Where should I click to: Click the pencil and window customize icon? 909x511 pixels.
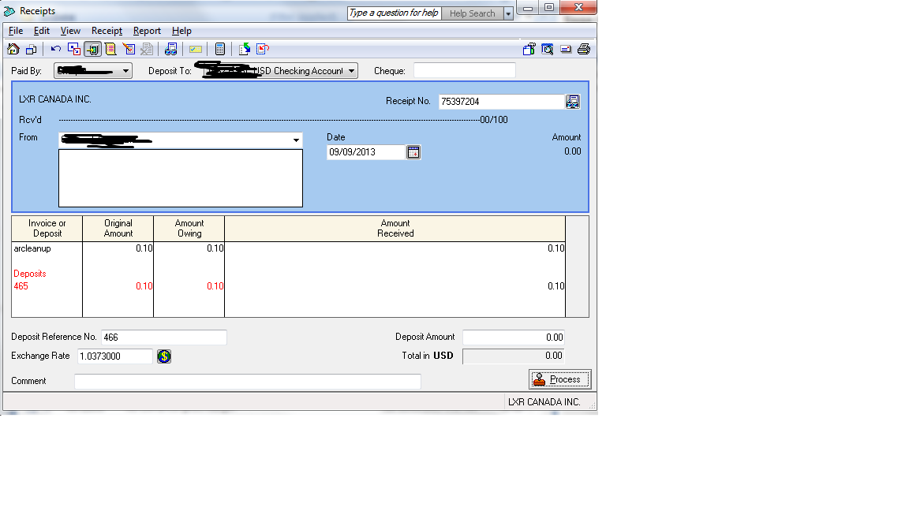pyautogui.click(x=129, y=49)
